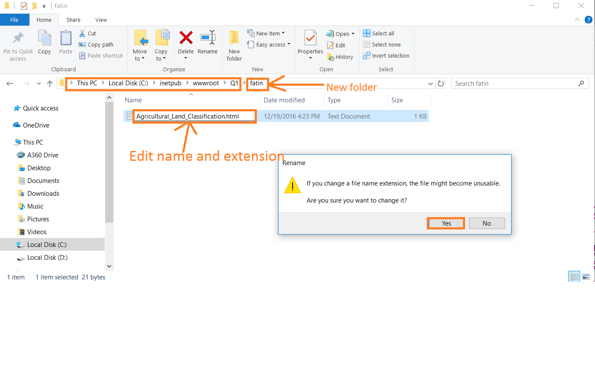The width and height of the screenshot is (595, 380).
Task: Cancel rename by clicking No
Action: pos(487,223)
